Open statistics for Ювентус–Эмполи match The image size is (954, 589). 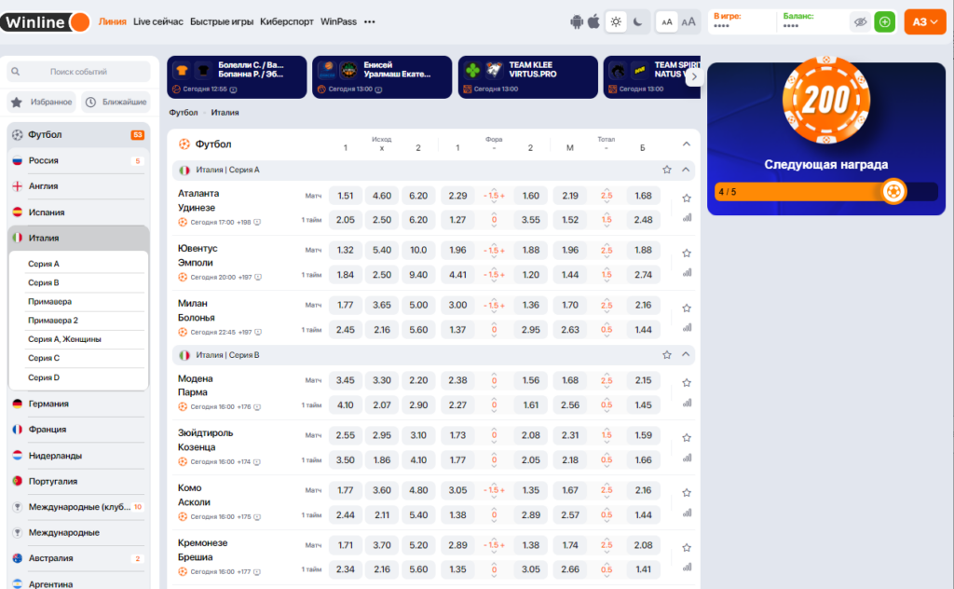coord(687,272)
